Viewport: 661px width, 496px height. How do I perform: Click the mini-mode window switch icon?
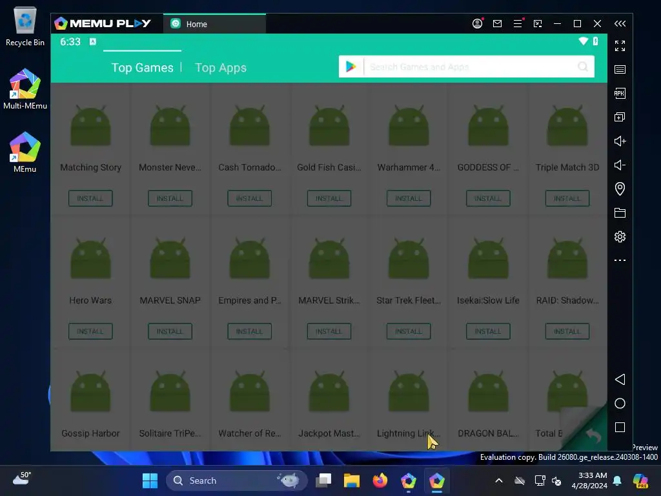(x=538, y=24)
